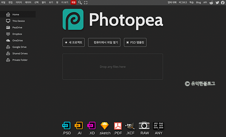Click the Home house icon
The height and width of the screenshot is (137, 226).
(8, 14)
